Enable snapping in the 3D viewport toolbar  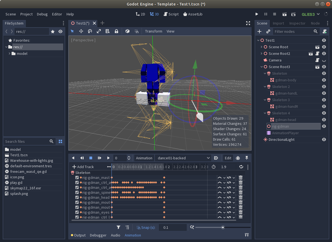[x=136, y=31]
